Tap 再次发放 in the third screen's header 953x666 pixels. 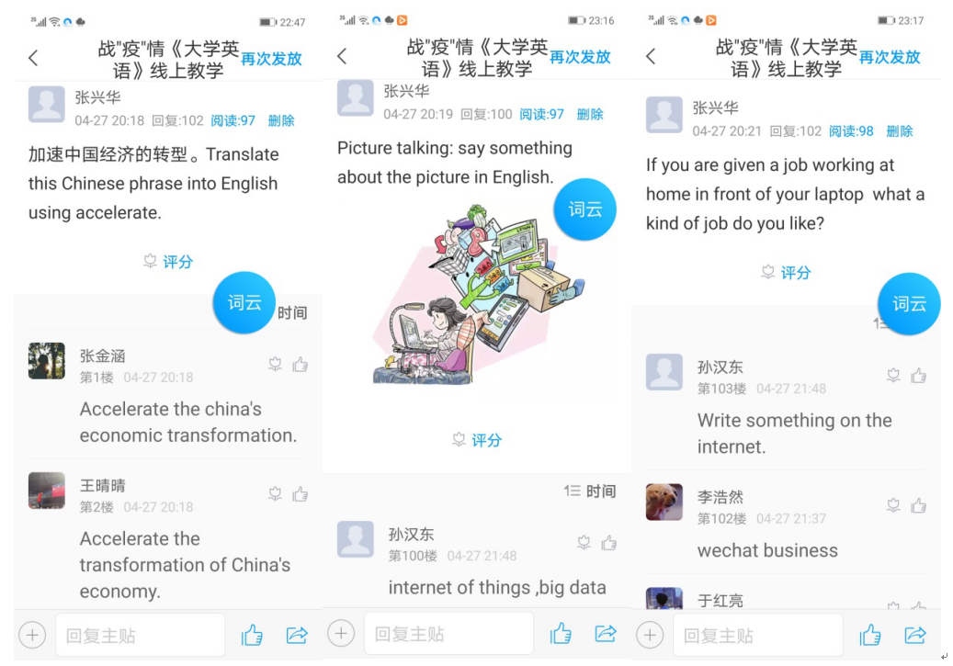(890, 57)
